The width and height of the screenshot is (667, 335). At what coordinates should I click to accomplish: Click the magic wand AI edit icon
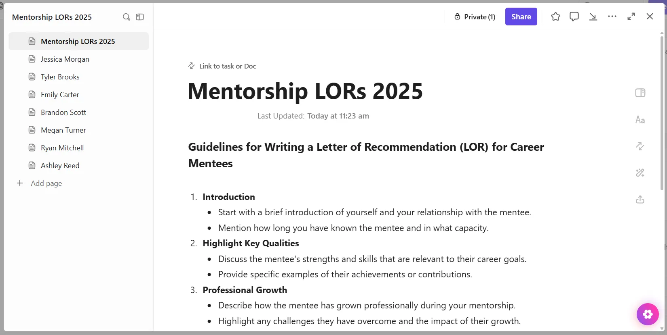640,173
